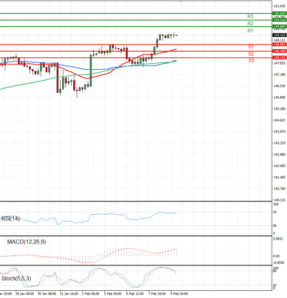
Task: Click the 140.760 price axis value
Action: [x=279, y=188]
